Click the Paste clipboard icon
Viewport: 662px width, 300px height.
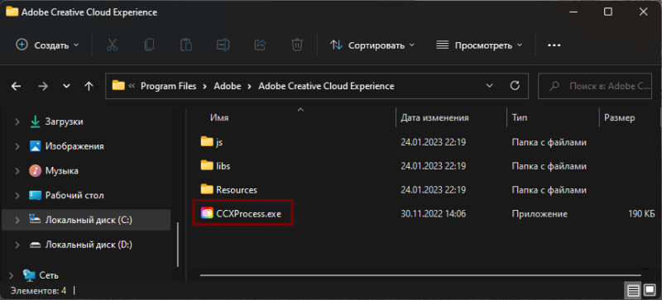(x=186, y=45)
